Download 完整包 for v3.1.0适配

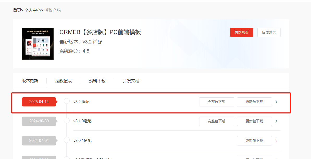click(x=217, y=121)
